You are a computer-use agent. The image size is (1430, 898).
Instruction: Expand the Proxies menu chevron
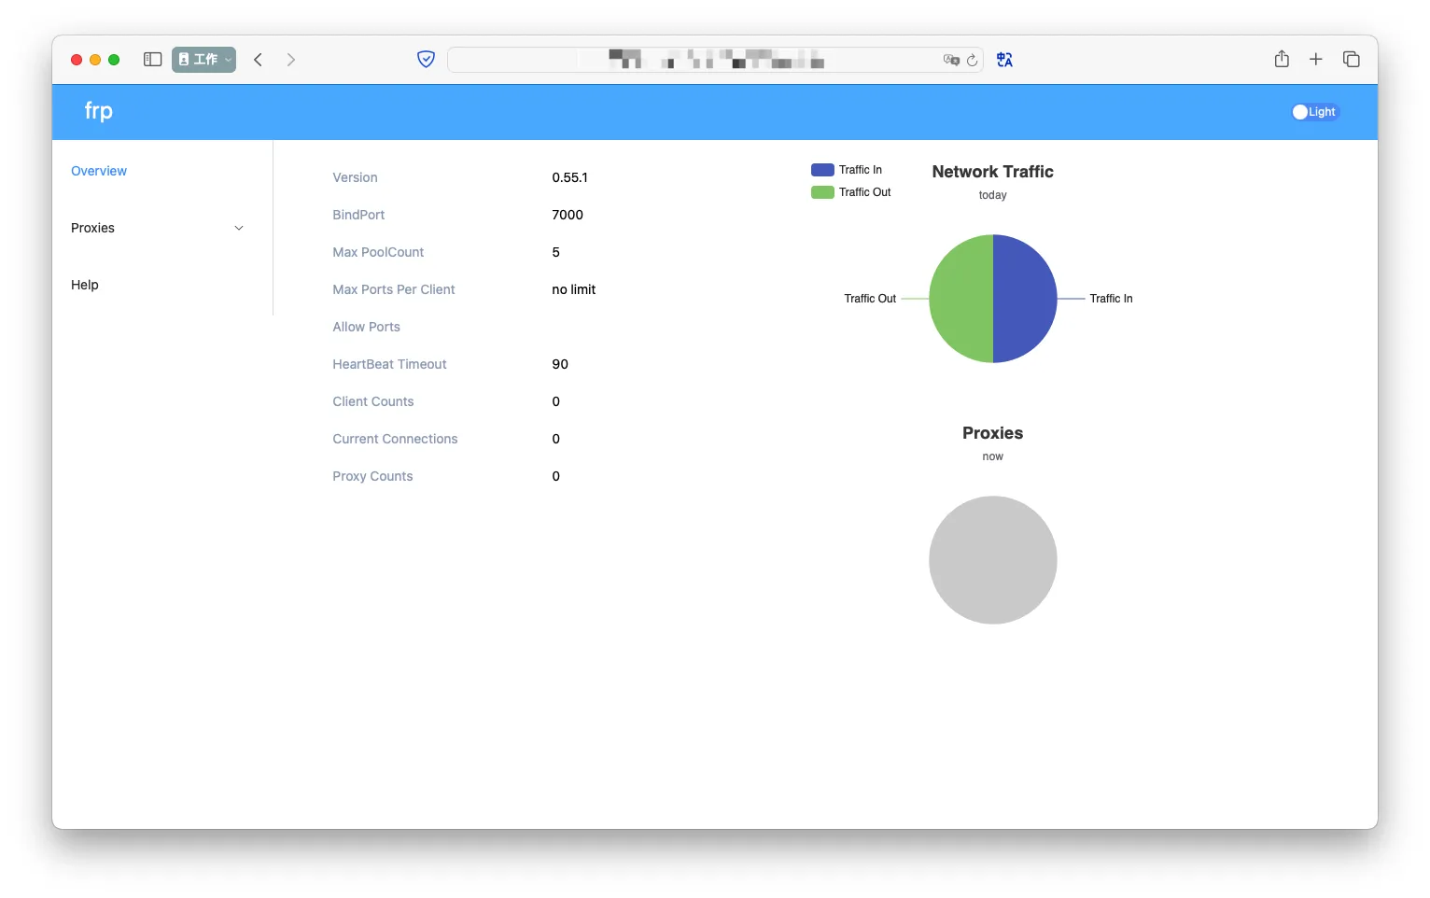(x=239, y=228)
